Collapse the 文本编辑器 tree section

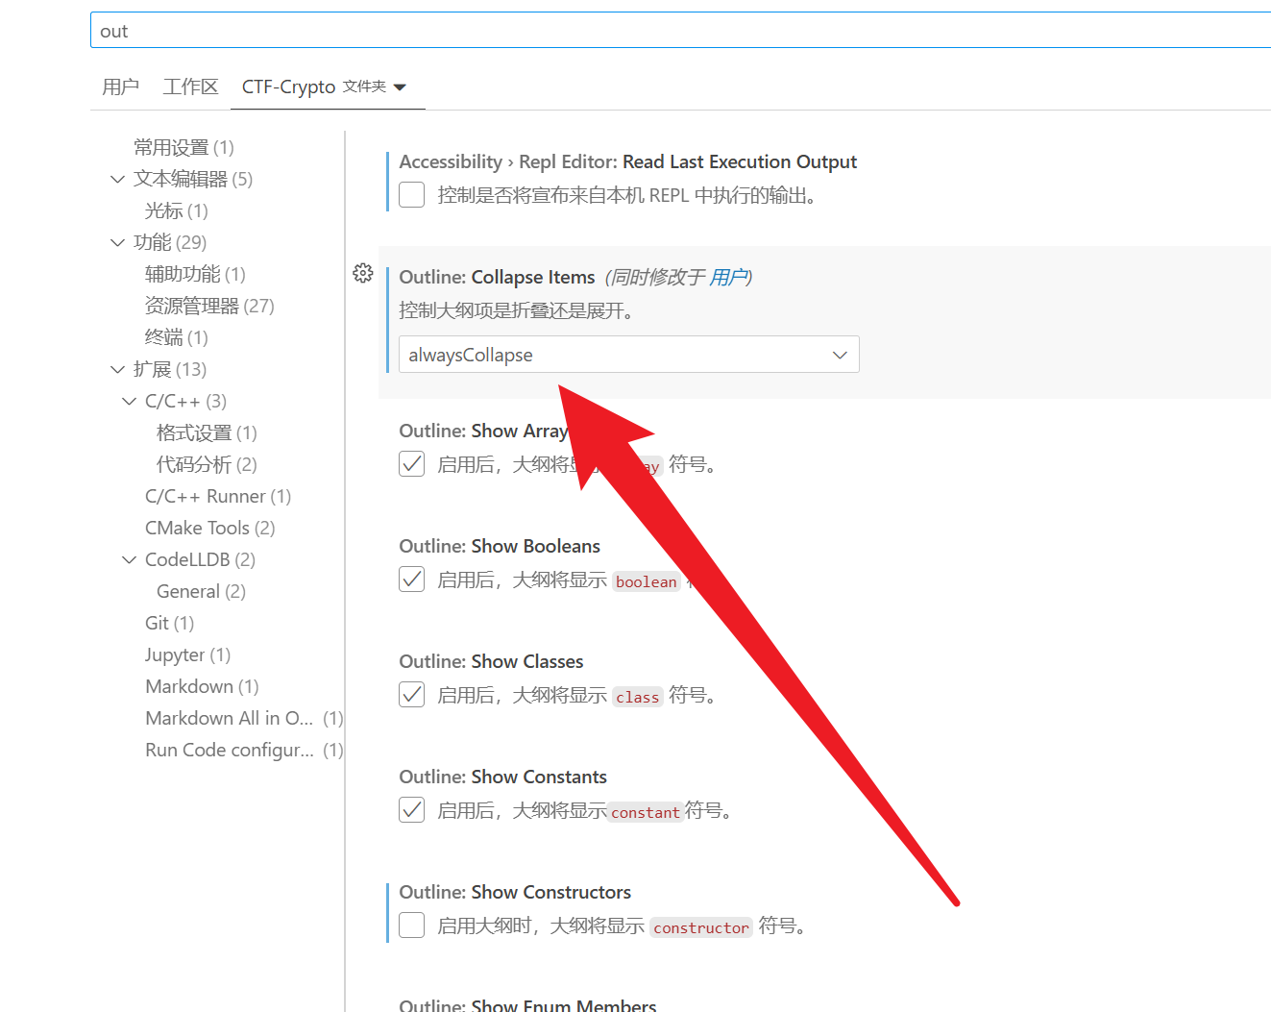[x=118, y=180]
